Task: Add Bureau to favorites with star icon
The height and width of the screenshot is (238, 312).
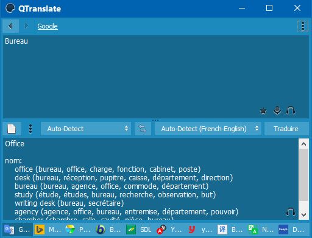Action: 263,110
